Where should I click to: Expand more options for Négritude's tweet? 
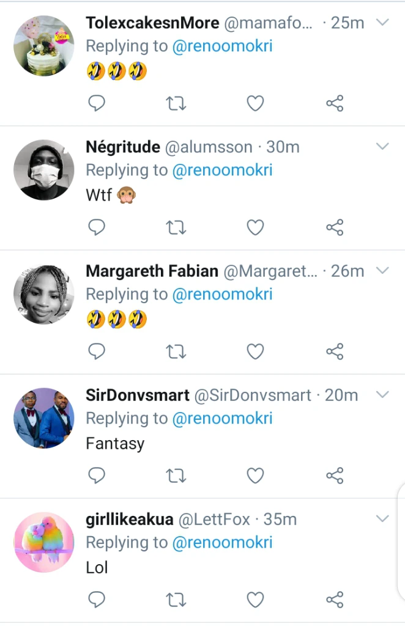pyautogui.click(x=382, y=147)
